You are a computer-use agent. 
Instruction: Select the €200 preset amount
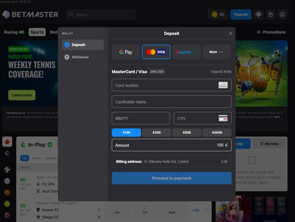[x=156, y=133]
